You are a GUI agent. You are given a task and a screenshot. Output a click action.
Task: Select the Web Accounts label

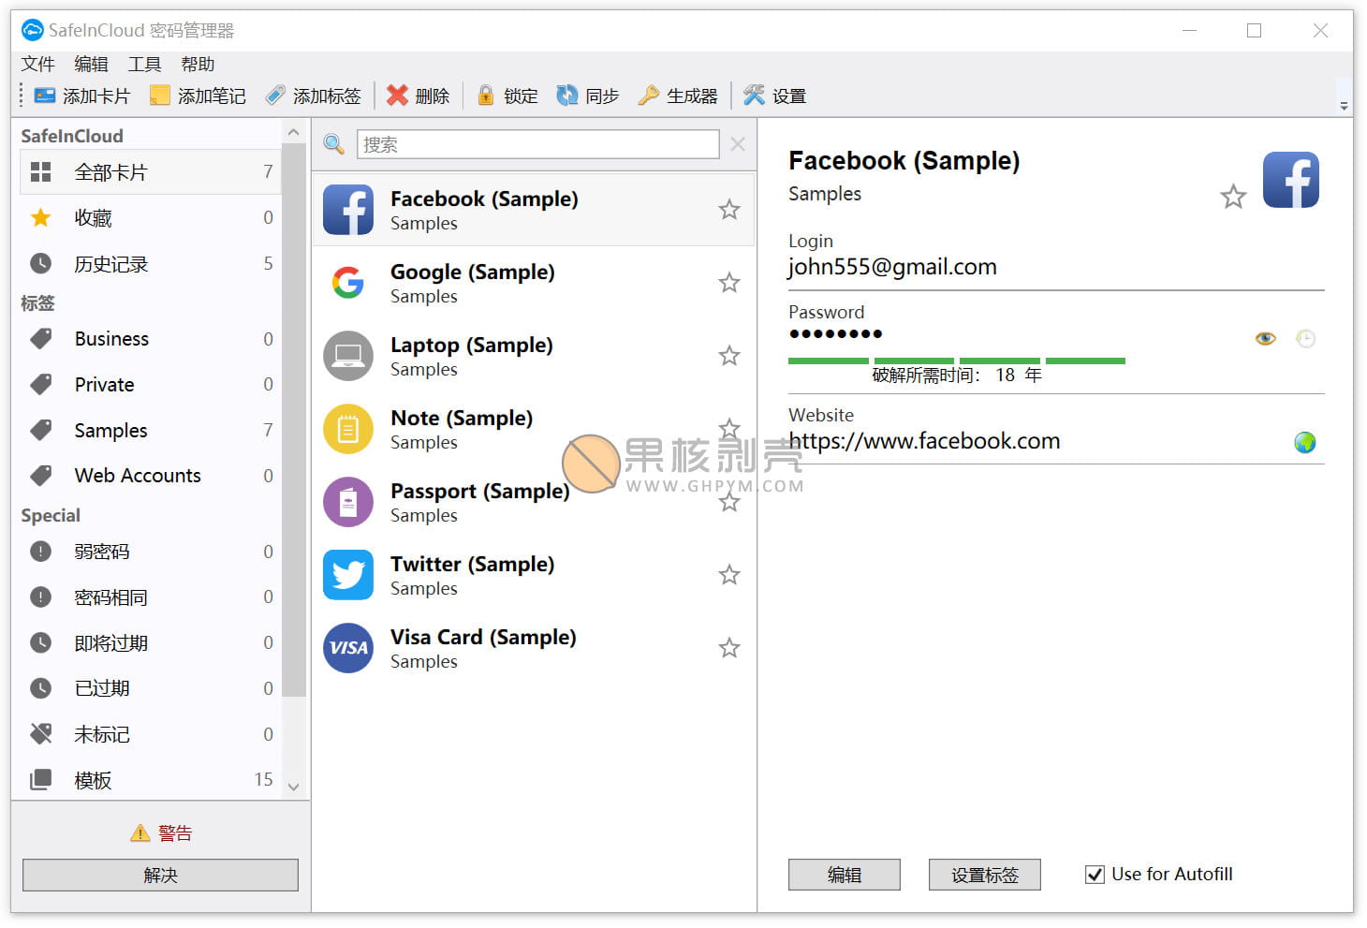150,476
